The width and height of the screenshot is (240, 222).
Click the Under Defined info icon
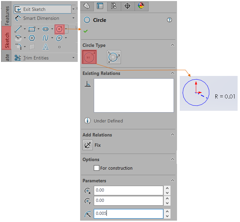[x=87, y=121]
